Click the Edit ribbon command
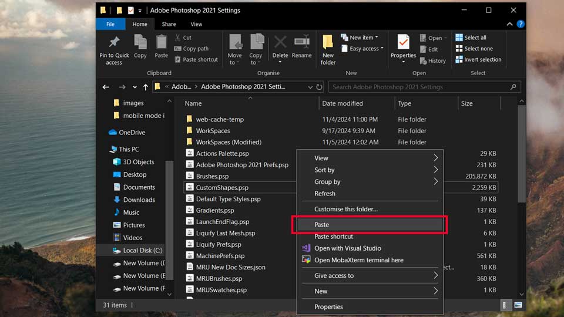The width and height of the screenshot is (564, 317). pos(429,49)
